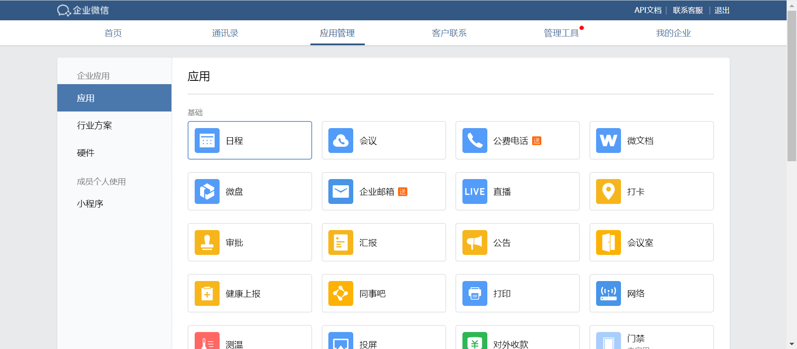Open the 直播 LIVE icon
797x349 pixels.
click(x=474, y=191)
